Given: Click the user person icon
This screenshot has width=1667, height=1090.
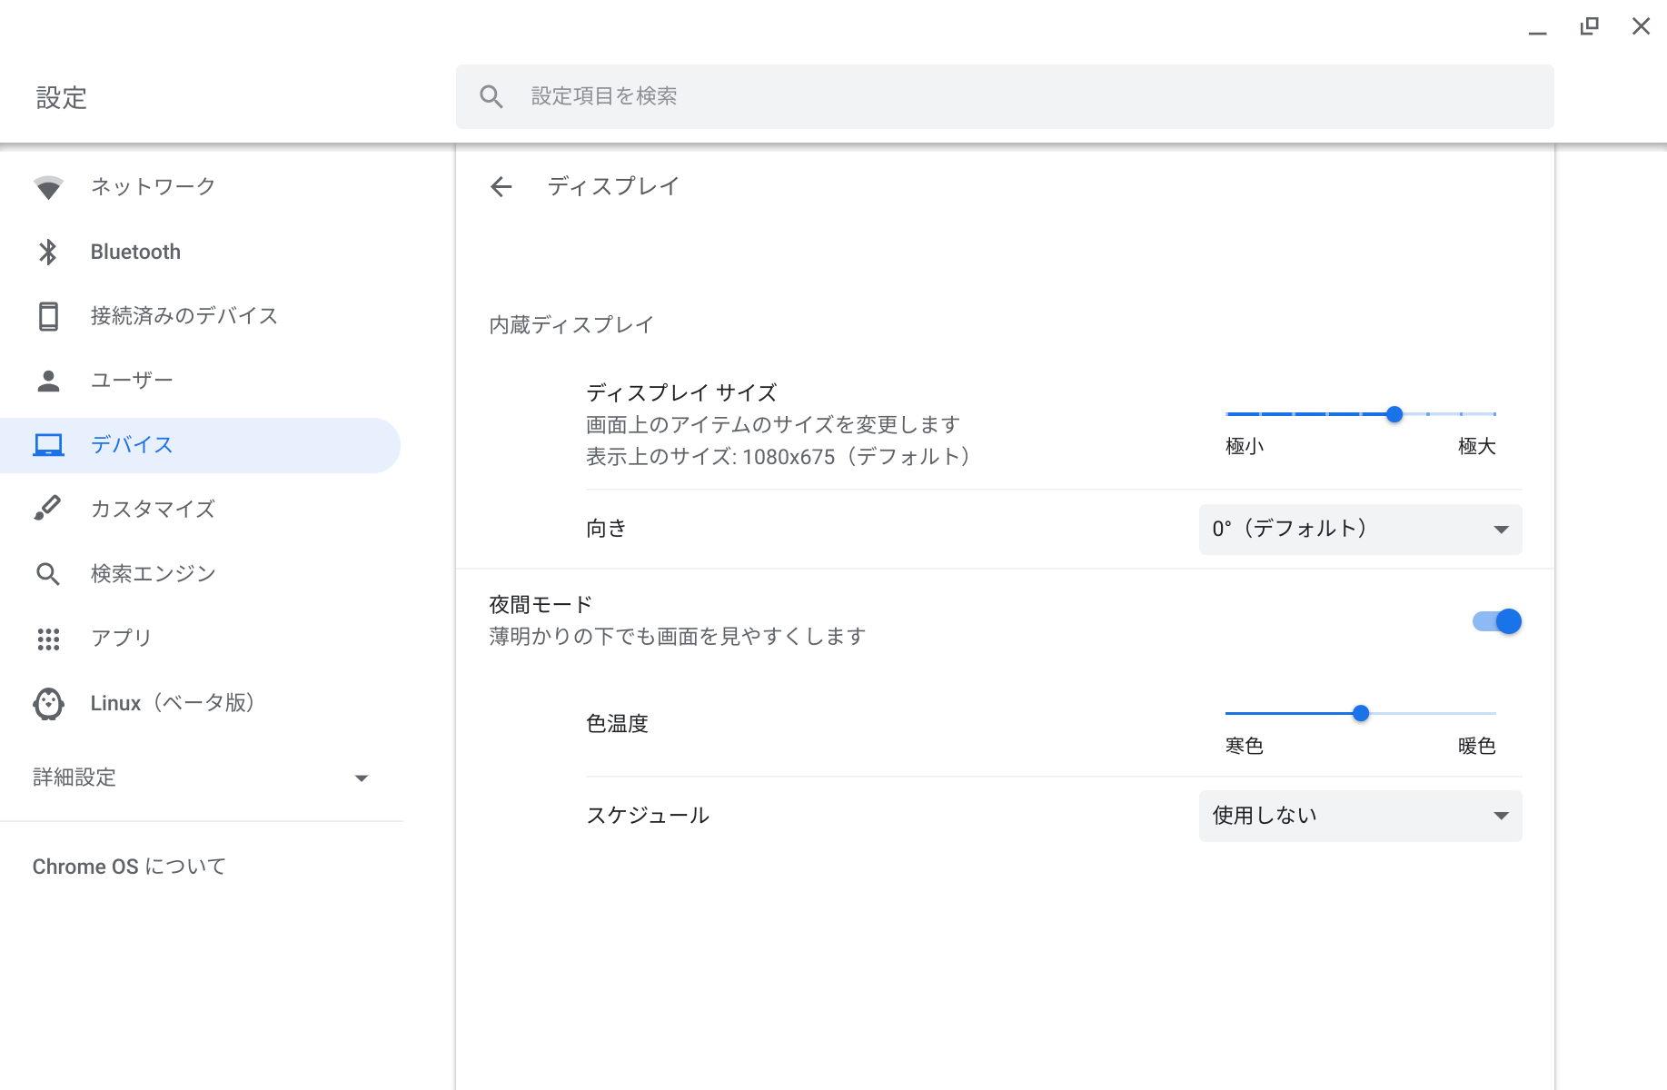Looking at the screenshot, I should point(48,381).
